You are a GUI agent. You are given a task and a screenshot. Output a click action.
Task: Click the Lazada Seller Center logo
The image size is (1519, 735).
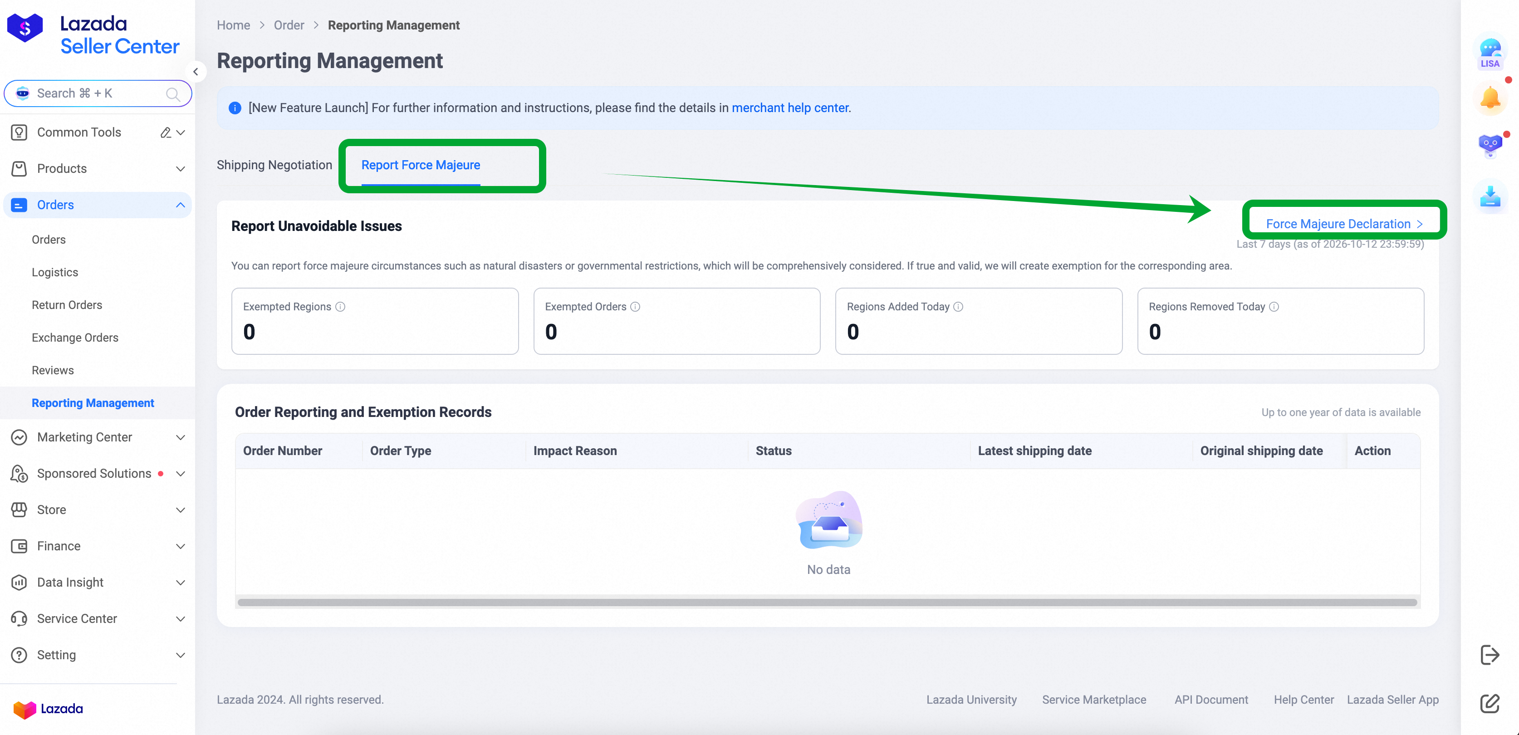[x=93, y=34]
